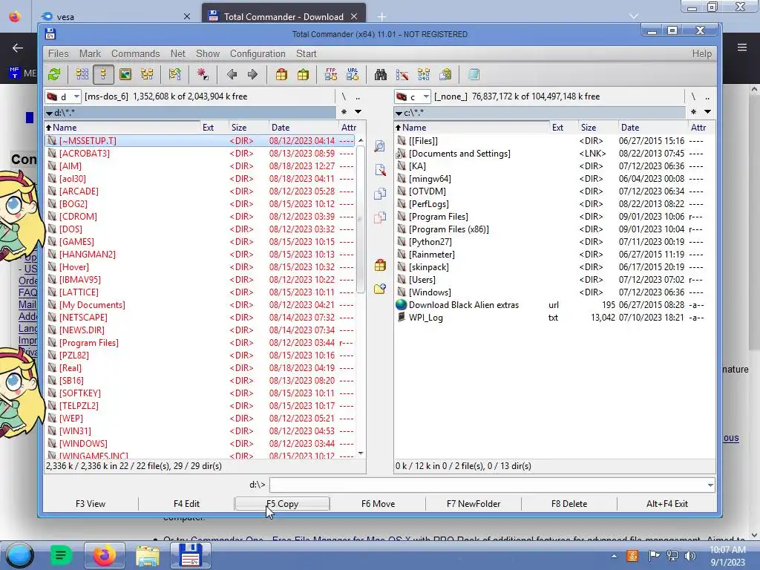Click the F3 View button

click(x=91, y=504)
